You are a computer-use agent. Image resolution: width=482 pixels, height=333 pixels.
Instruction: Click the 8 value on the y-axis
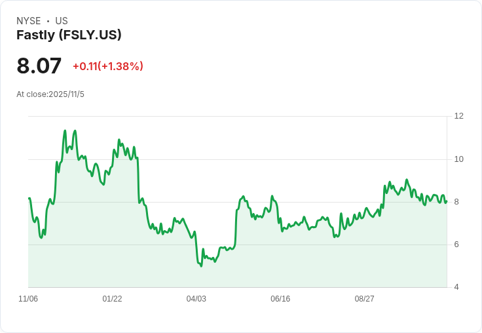456,202
